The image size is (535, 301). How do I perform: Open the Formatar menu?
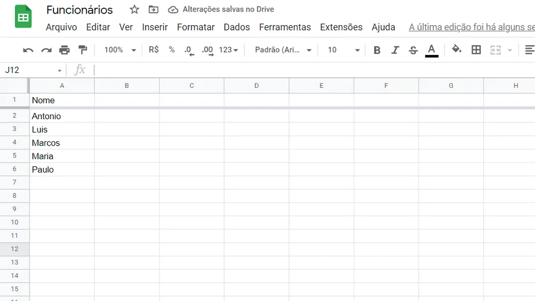click(x=196, y=27)
